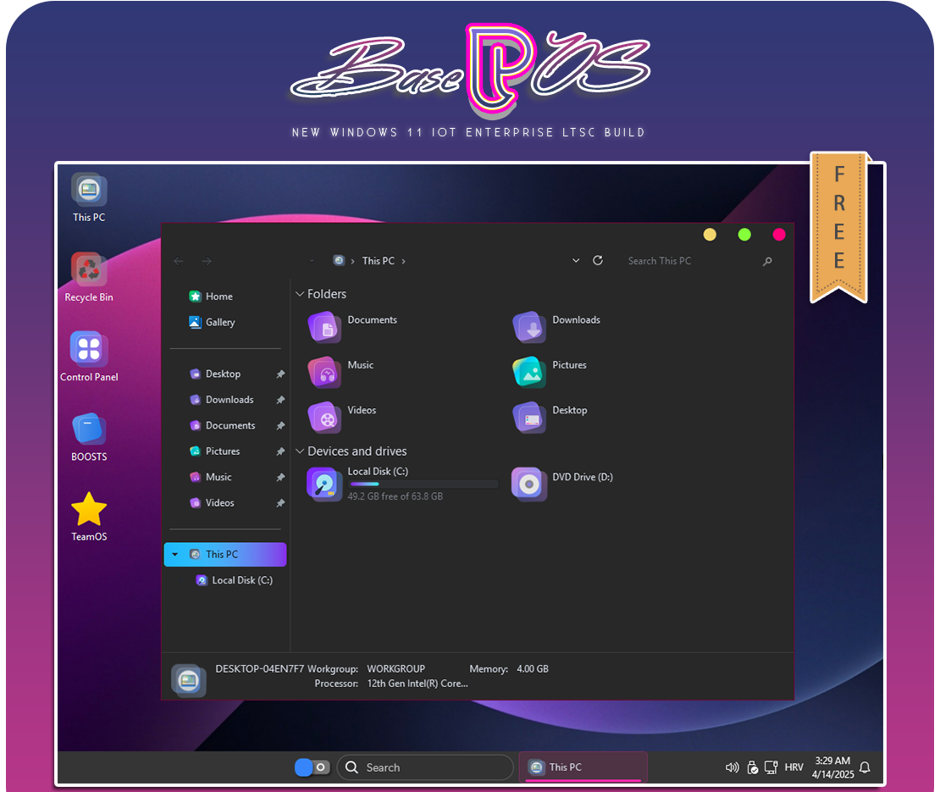The height and width of the screenshot is (792, 940).
Task: Open Local Disk (C:) drive icon
Action: [324, 485]
